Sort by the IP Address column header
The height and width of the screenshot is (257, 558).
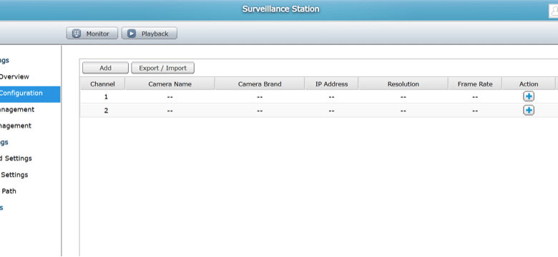pyautogui.click(x=332, y=84)
